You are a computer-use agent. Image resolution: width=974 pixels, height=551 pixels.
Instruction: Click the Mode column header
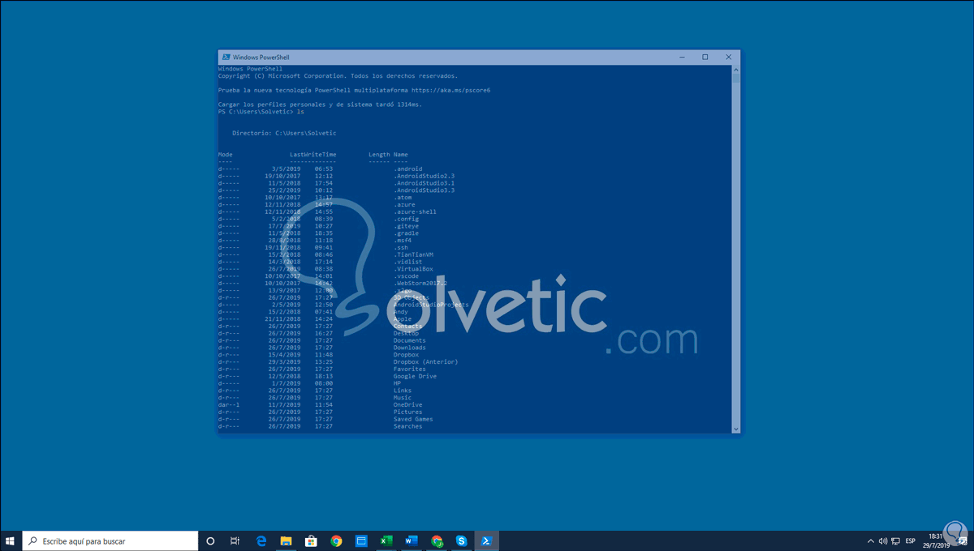click(225, 154)
